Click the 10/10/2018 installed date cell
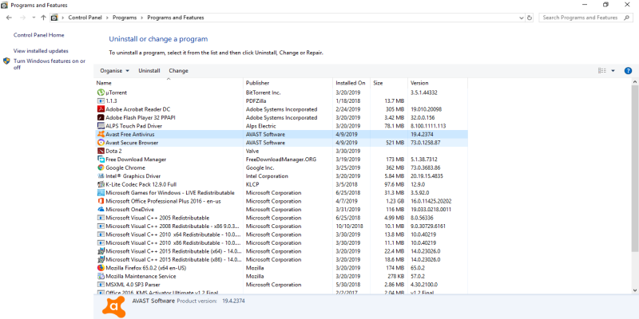Viewport: 639px width, 319px height. pos(349,226)
